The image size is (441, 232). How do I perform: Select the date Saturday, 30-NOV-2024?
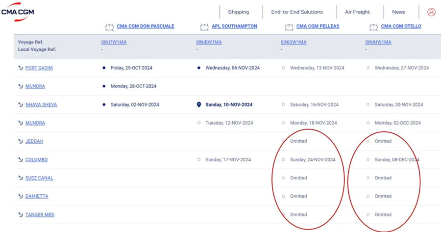pos(399,105)
